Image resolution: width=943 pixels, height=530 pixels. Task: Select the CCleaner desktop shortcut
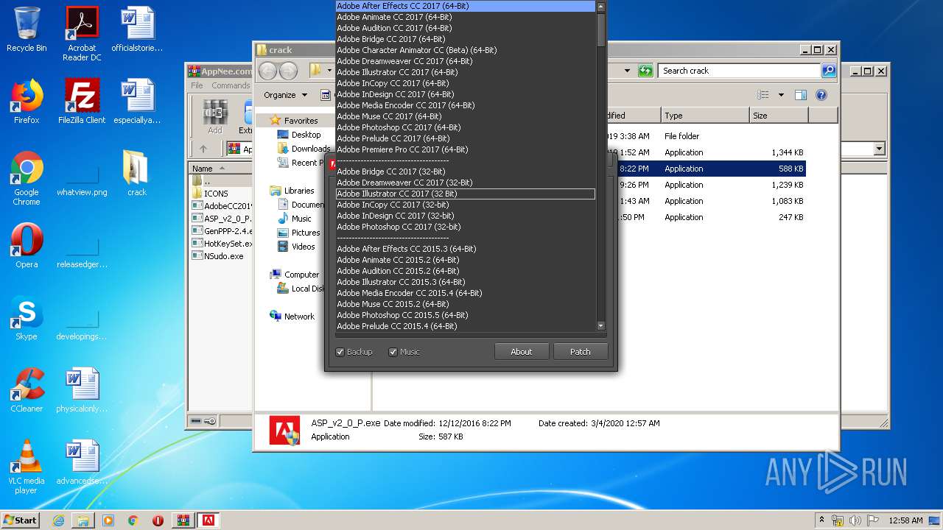pos(27,389)
